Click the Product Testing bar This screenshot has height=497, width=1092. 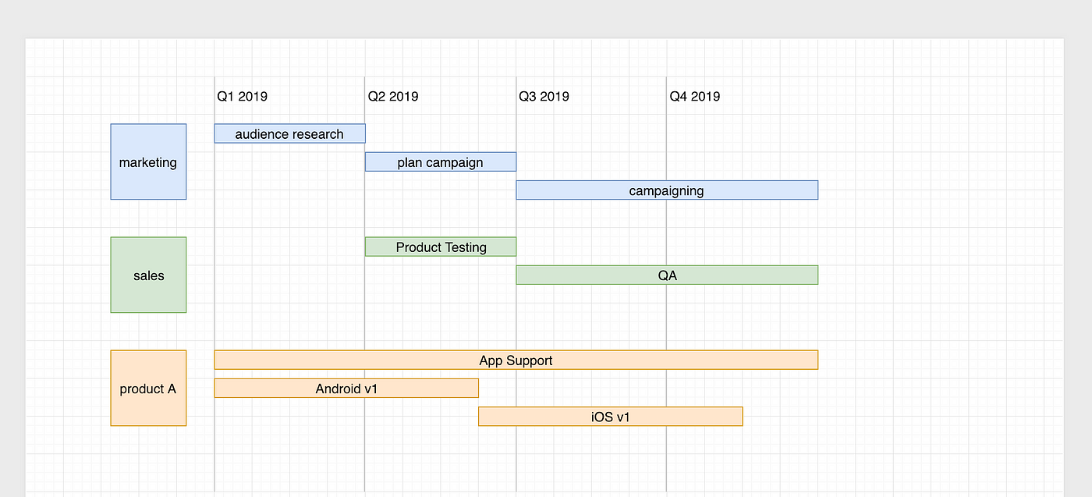441,247
